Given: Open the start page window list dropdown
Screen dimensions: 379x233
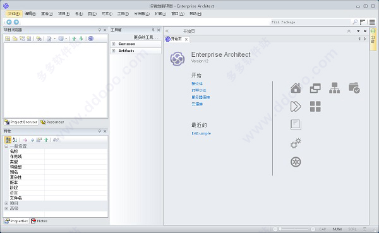Looking at the screenshot, I should [358, 31].
